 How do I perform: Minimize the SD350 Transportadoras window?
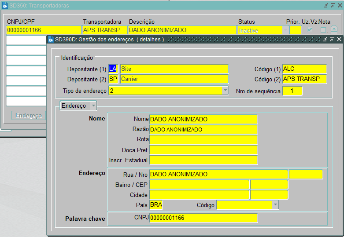[x=326, y=5]
